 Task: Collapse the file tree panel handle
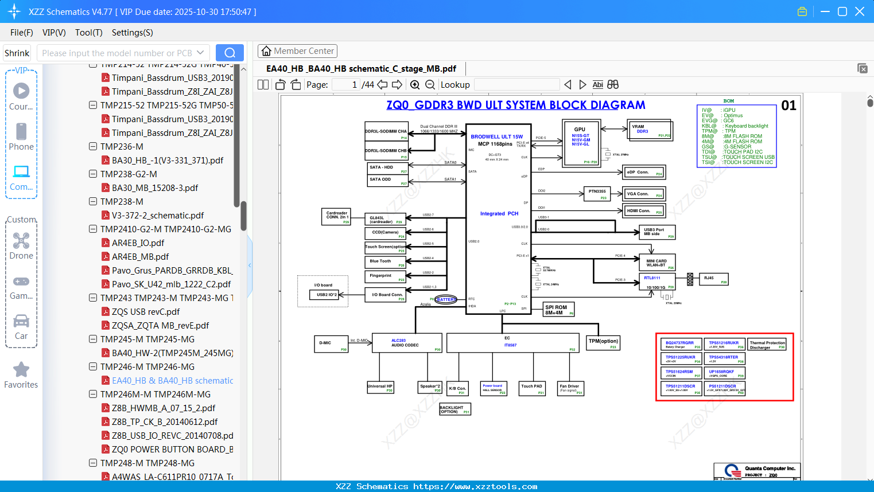(x=250, y=265)
